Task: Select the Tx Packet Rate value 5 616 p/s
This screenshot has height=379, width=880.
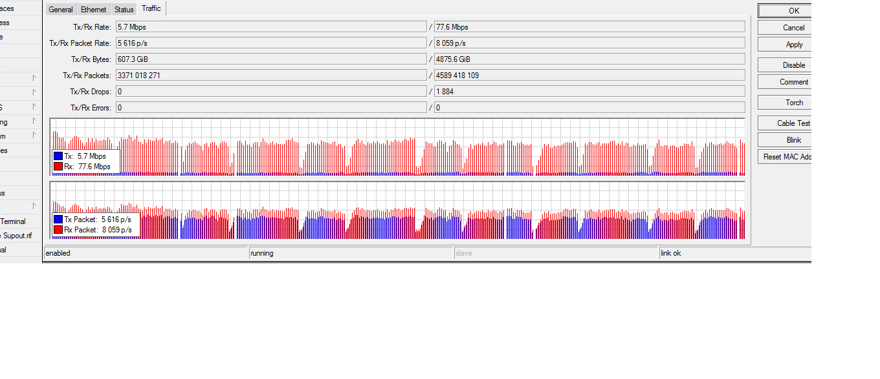Action: [271, 43]
